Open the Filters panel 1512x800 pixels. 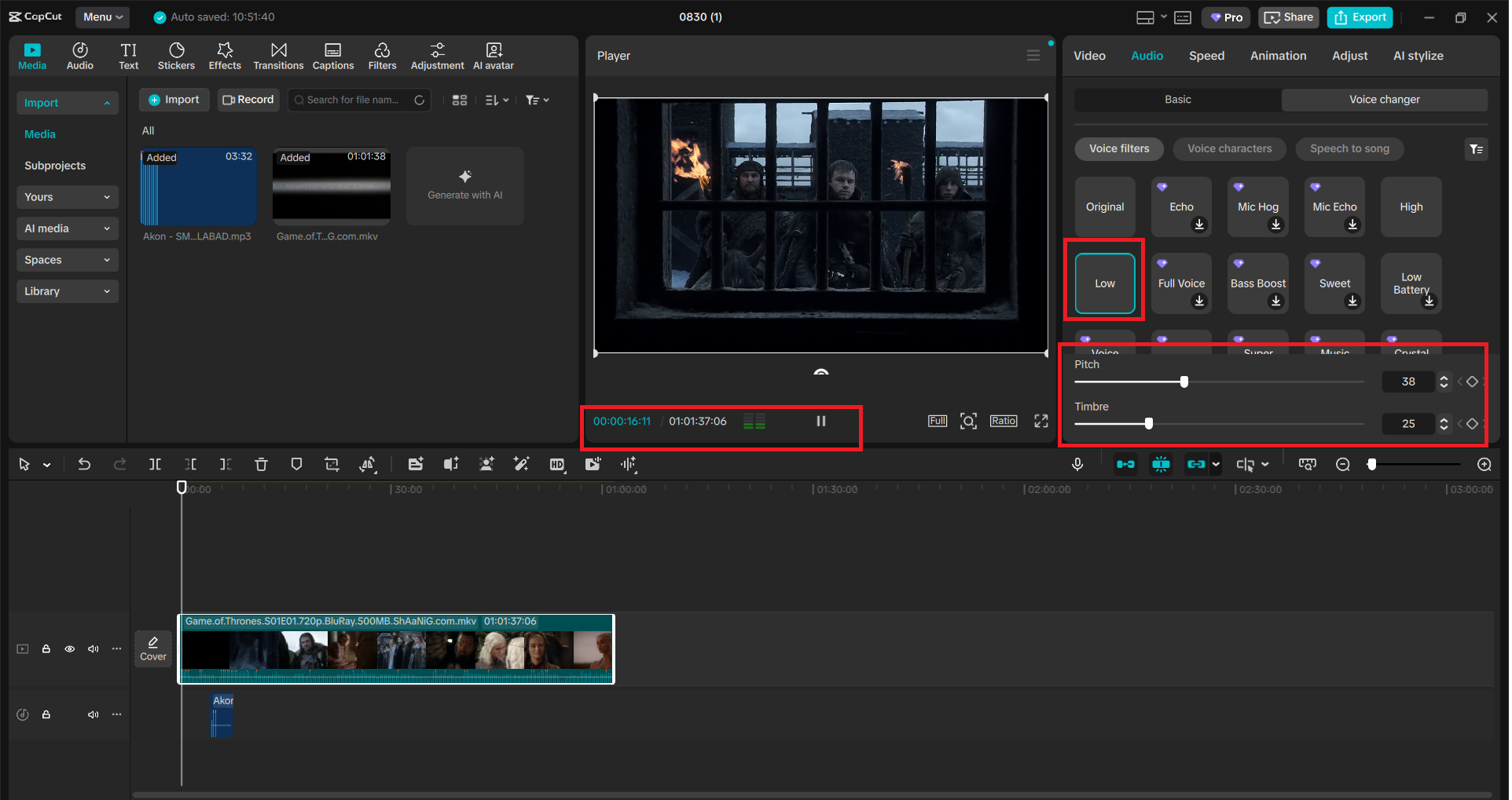[x=382, y=57]
